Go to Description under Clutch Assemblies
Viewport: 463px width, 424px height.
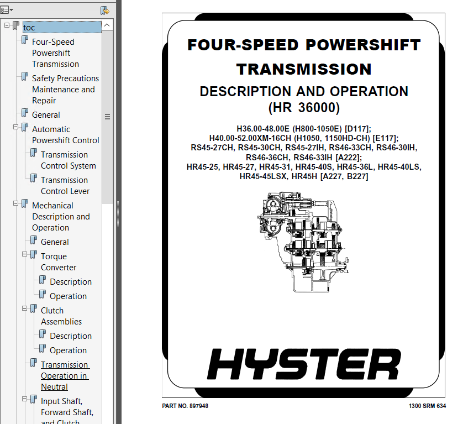[x=71, y=336]
